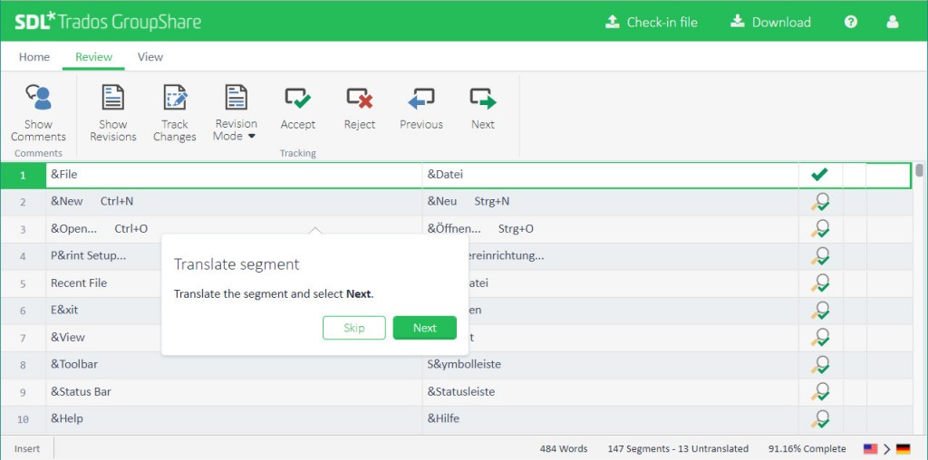Switch to the Home tab
This screenshot has height=460, width=928.
[34, 57]
